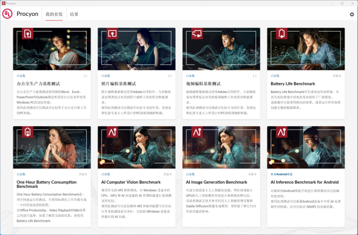358x235 pixels.
Task: Click the One Hour Battery Consumption clipboard icon
Action: 28,132
